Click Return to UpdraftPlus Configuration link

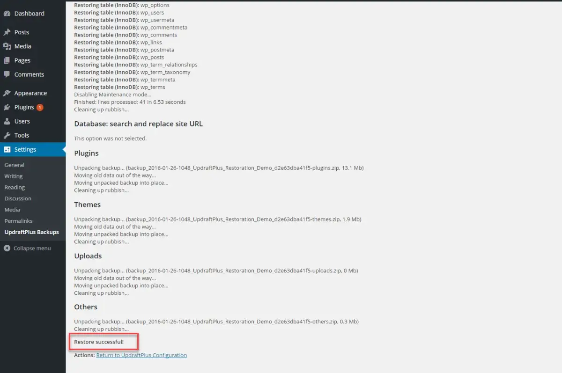141,355
